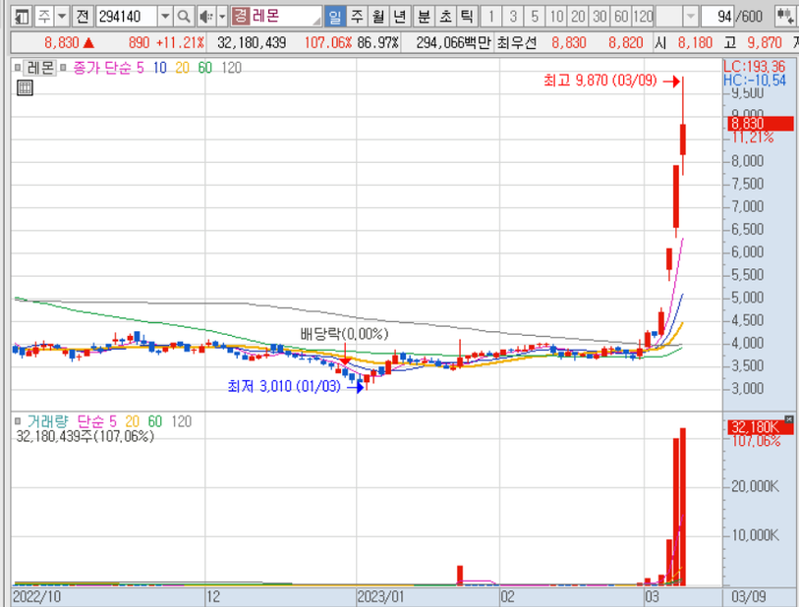
Task: Switch to the 월 monthly chart period
Action: (x=378, y=17)
